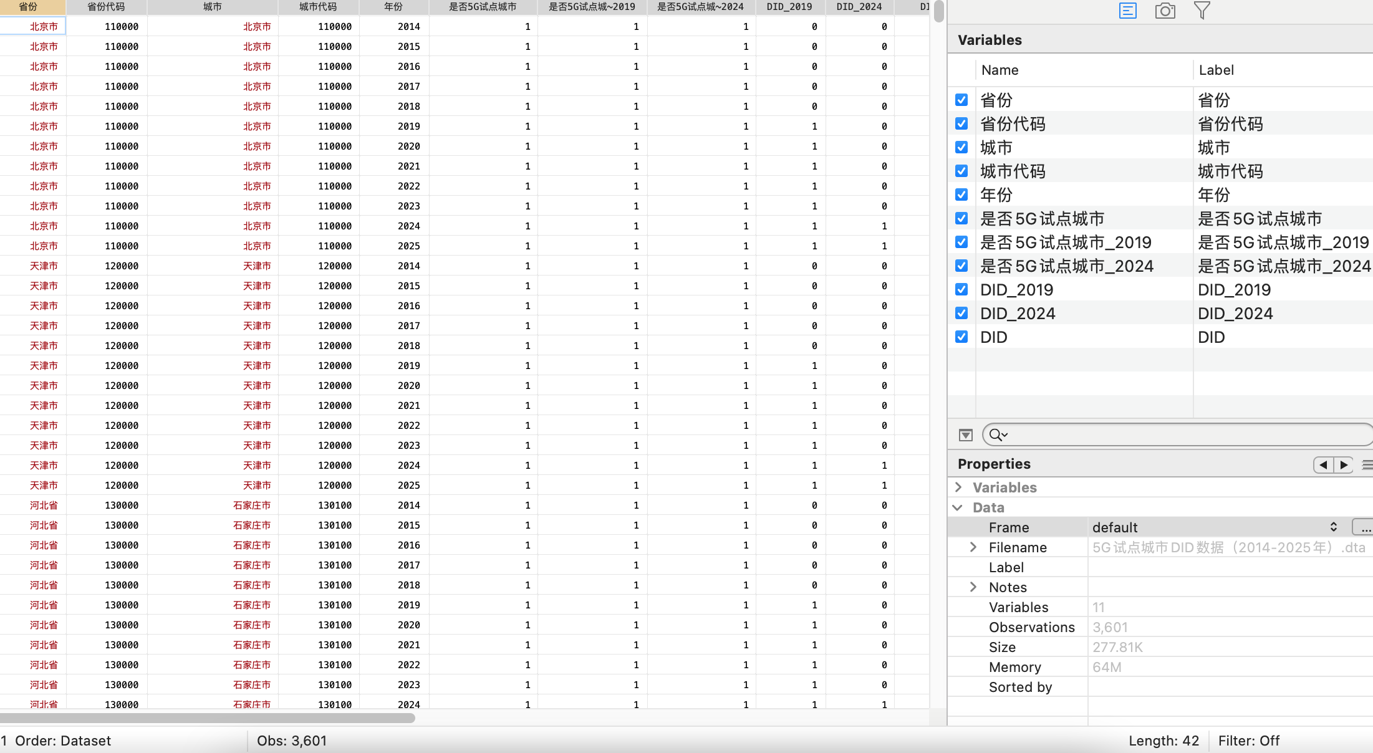Click the DID_2024 column header
The width and height of the screenshot is (1373, 753).
pyautogui.click(x=859, y=7)
